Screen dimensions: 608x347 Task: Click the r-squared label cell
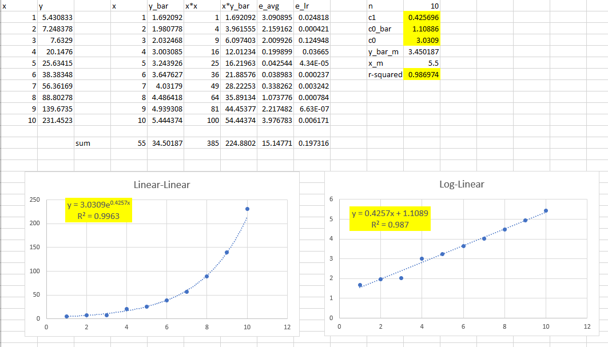pos(385,74)
